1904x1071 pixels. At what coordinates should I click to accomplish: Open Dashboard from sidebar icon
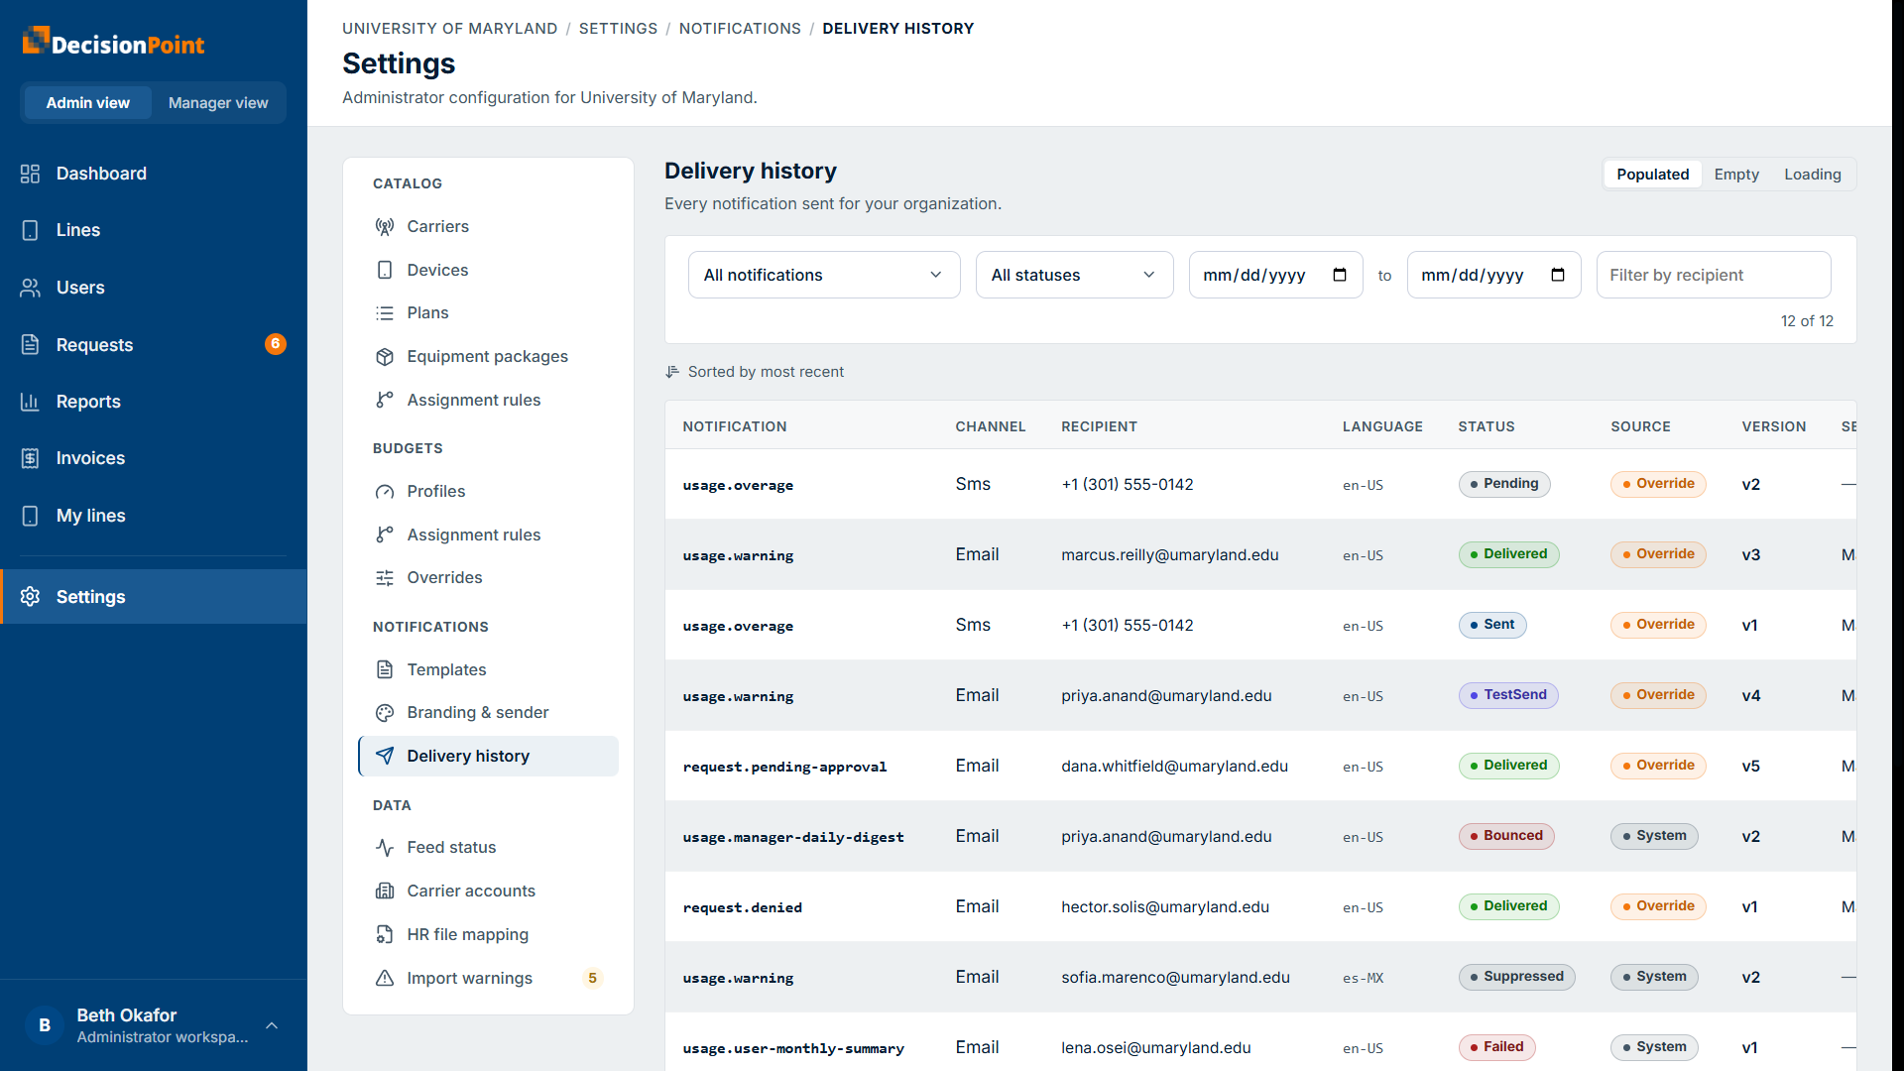click(30, 174)
